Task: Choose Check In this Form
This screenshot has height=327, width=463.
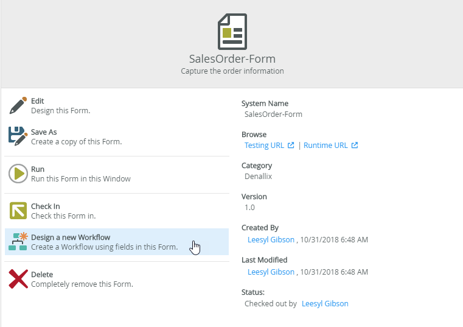Action: pyautogui.click(x=63, y=211)
